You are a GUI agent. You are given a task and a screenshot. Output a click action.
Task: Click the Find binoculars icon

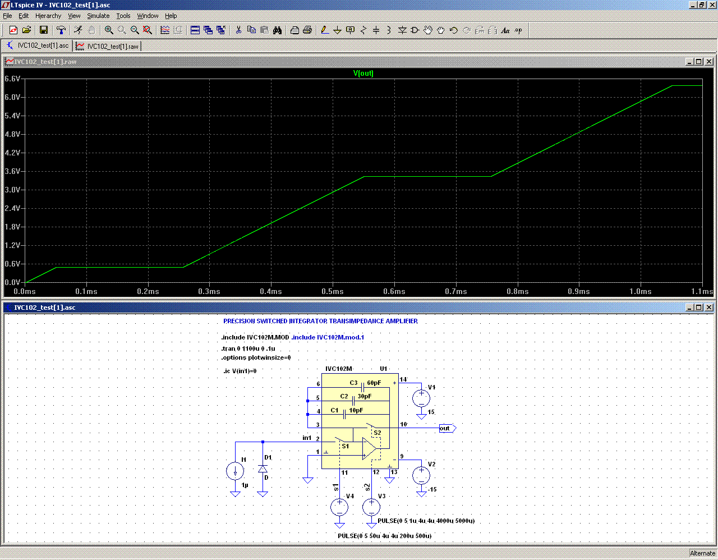point(277,30)
